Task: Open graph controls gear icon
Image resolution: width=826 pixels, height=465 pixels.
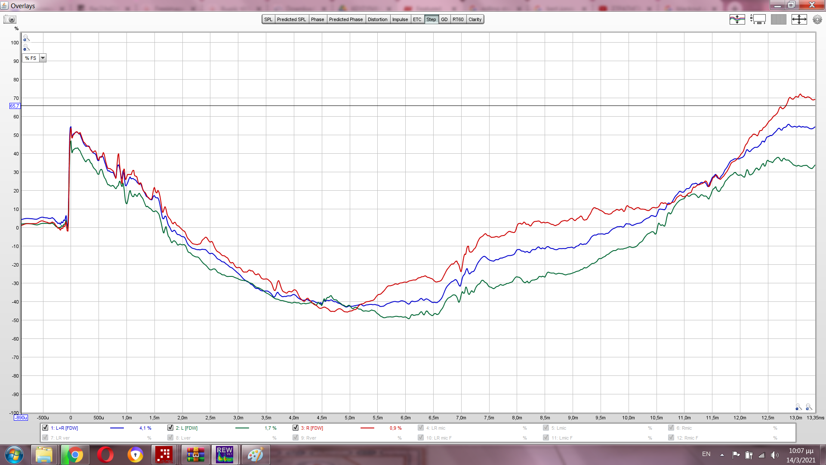Action: tap(817, 19)
